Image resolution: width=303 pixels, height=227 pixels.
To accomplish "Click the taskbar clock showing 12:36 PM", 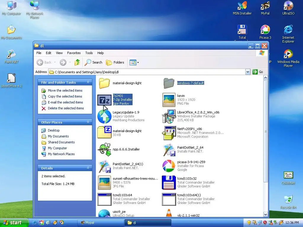I will [292, 223].
